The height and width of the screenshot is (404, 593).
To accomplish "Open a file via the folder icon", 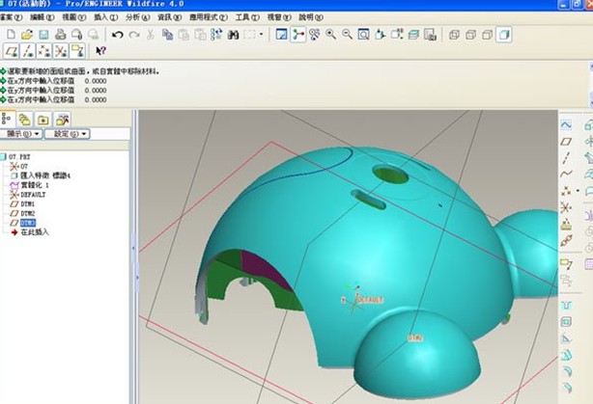I will [x=27, y=35].
